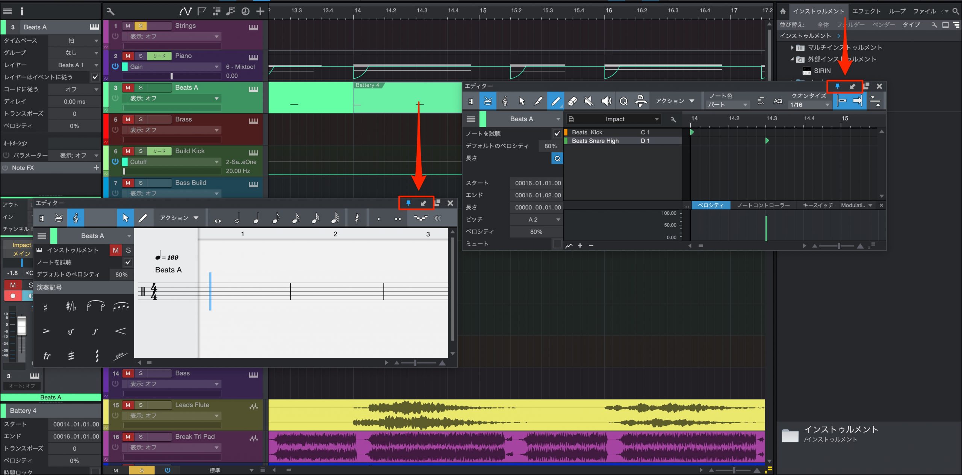The image size is (962, 475).
Task: Select the Beats Snare High drum row
Action: (623, 141)
